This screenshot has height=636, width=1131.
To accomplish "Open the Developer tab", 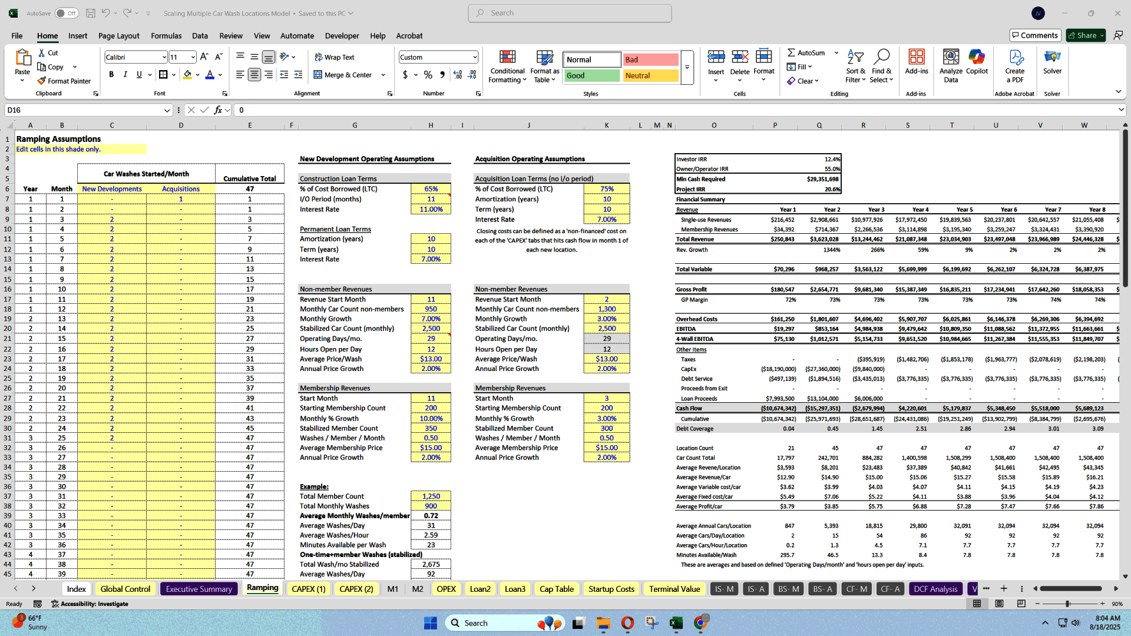I will pos(342,35).
